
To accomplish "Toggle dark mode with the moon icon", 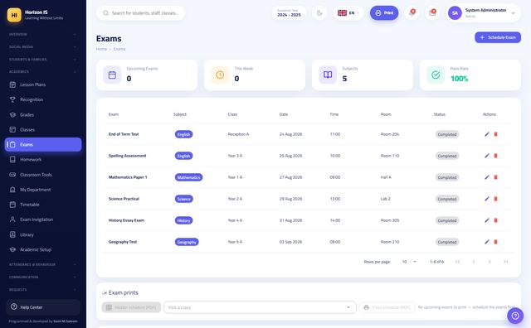I will click(x=319, y=13).
